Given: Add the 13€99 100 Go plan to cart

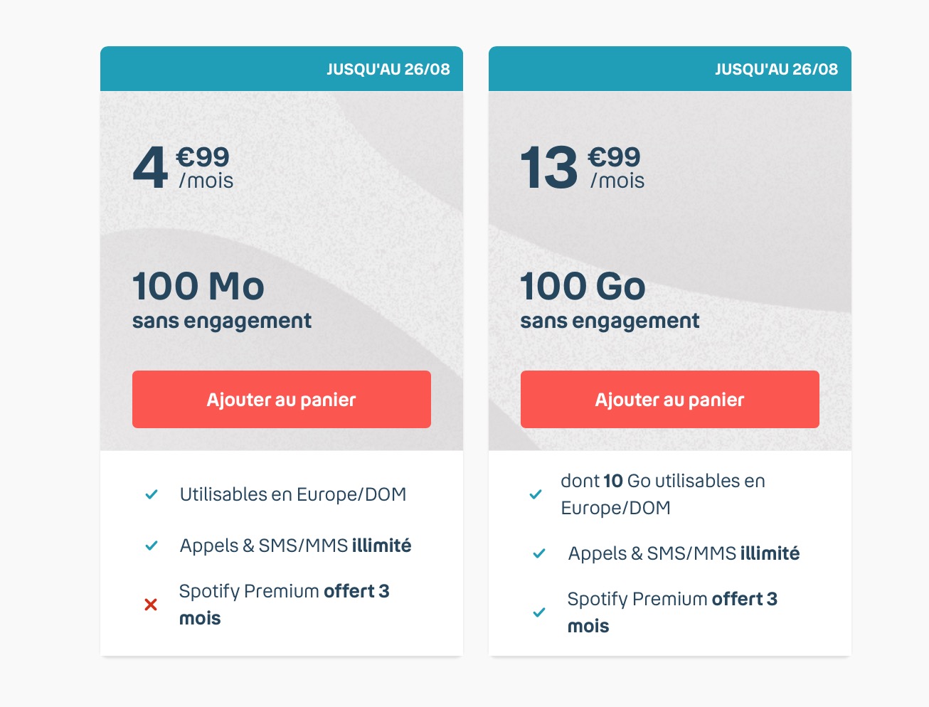Looking at the screenshot, I should 669,399.
